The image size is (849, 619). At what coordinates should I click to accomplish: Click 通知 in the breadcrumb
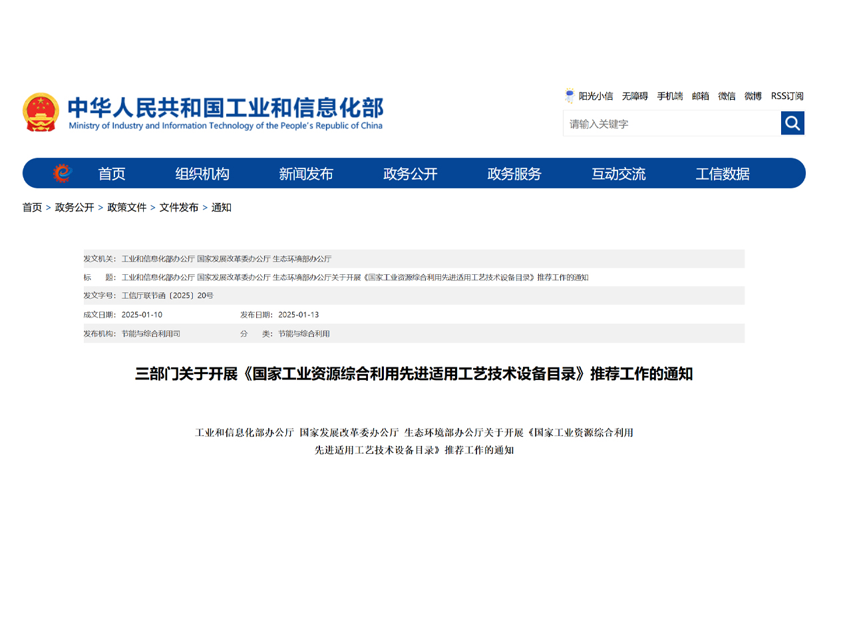[222, 208]
